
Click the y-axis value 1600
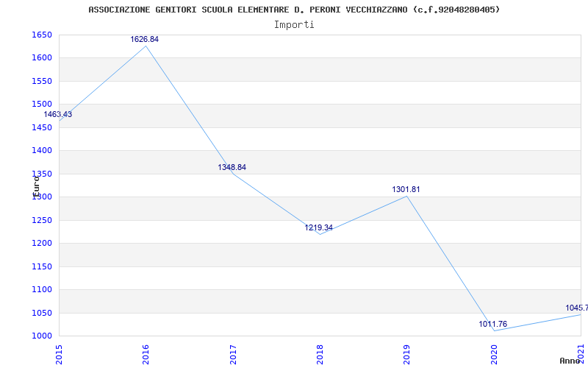point(42,58)
